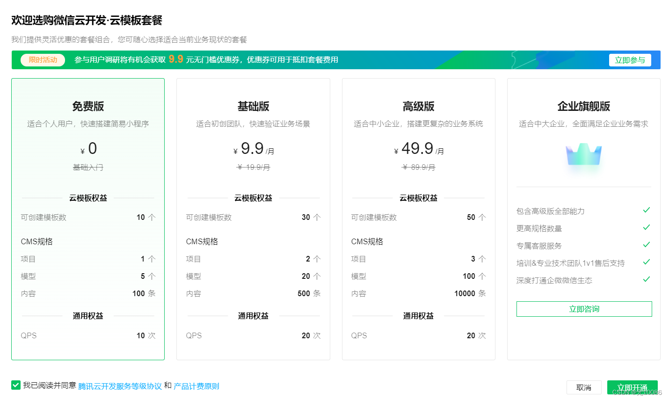Select the 基础版 plan card
The width and height of the screenshot is (669, 400).
(x=253, y=219)
